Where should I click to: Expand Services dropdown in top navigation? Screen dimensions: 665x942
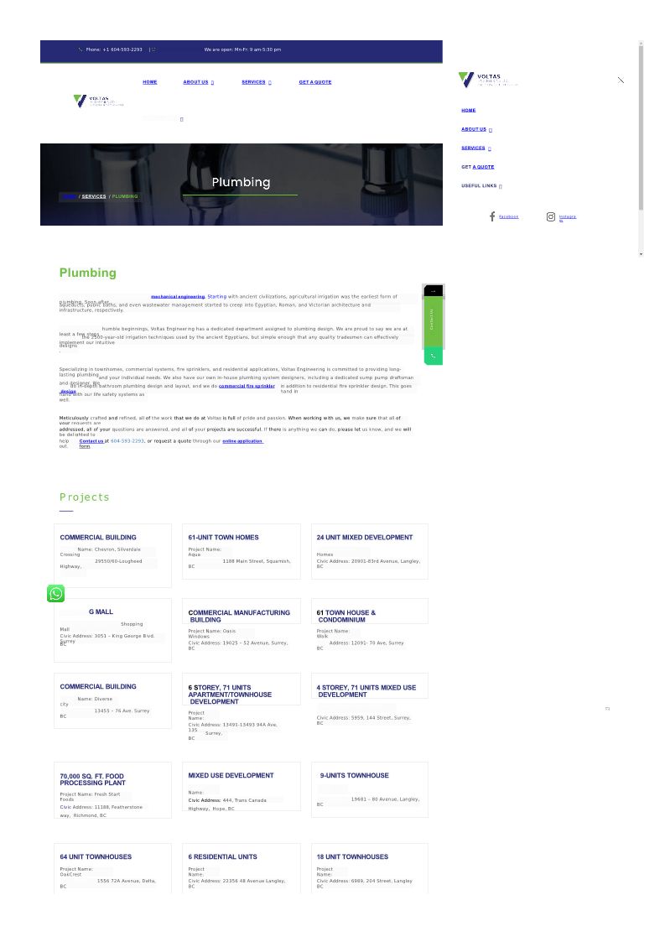tap(269, 82)
